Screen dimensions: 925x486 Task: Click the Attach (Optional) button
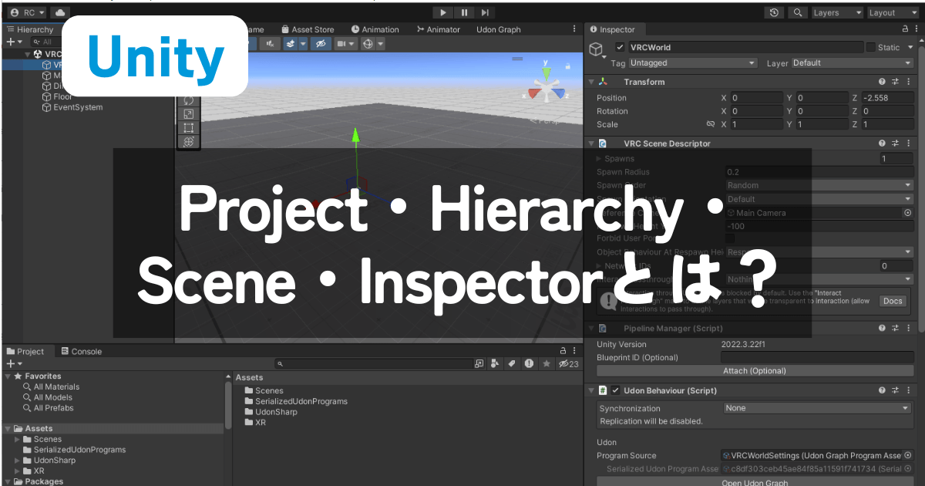point(755,371)
